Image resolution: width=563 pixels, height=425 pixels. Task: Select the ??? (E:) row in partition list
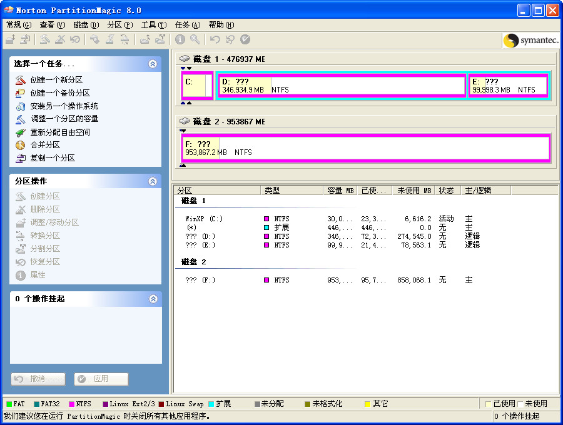332,245
